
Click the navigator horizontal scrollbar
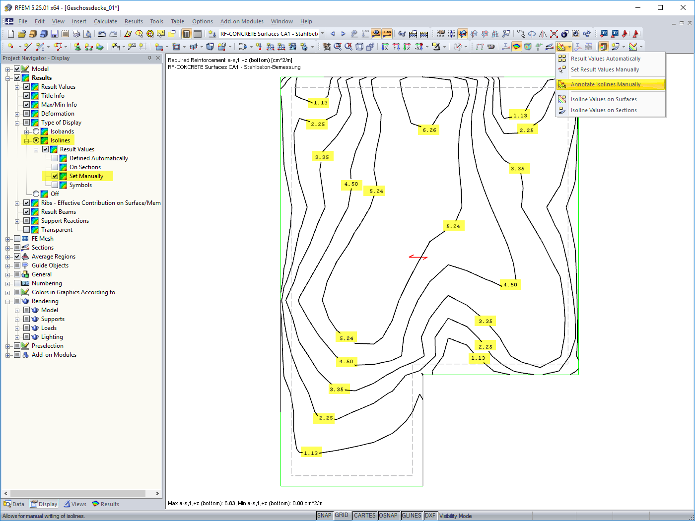(x=81, y=493)
